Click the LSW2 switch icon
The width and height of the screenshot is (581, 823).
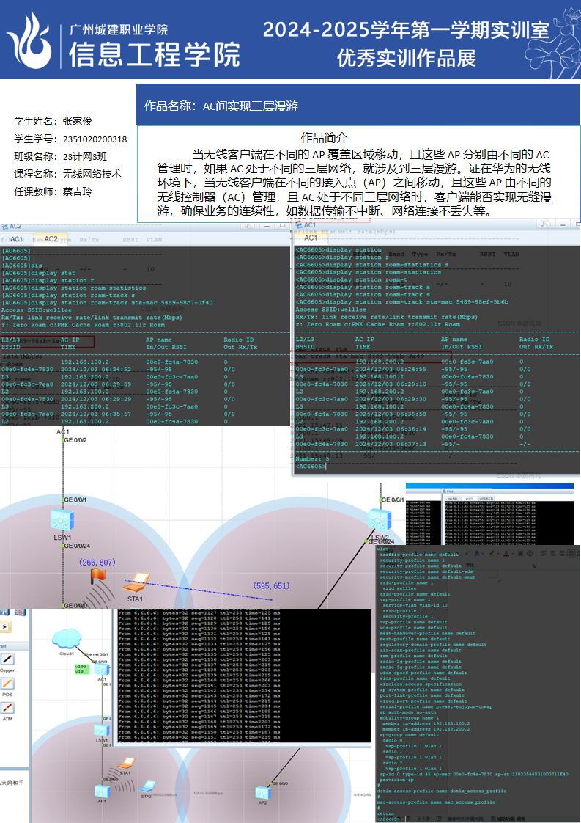click(x=380, y=521)
